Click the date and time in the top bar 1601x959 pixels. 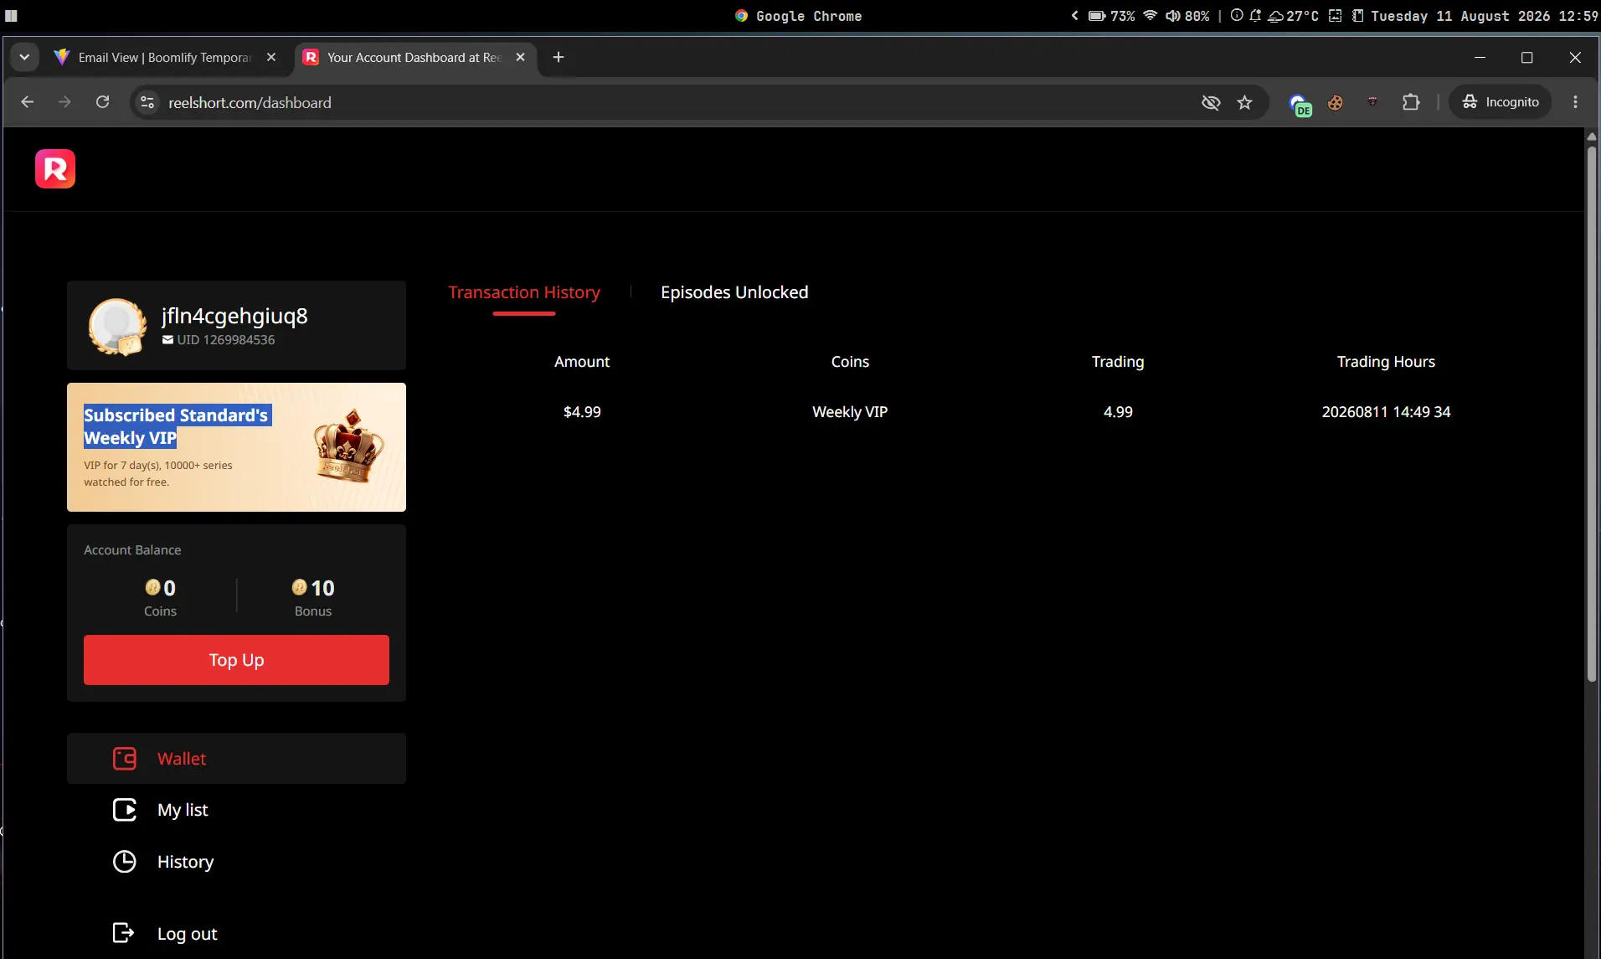tap(1485, 16)
